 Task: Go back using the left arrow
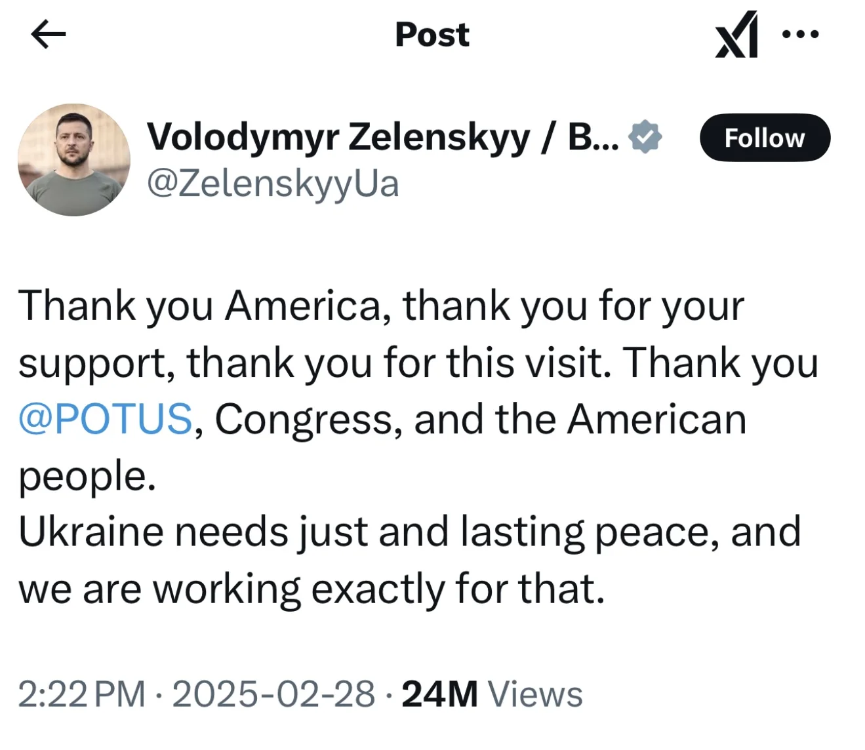48,34
